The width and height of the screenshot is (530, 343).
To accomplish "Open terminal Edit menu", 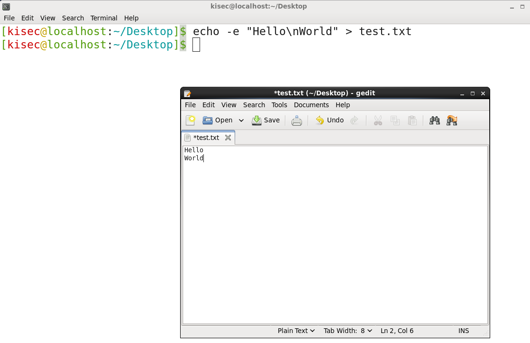I will 27,18.
